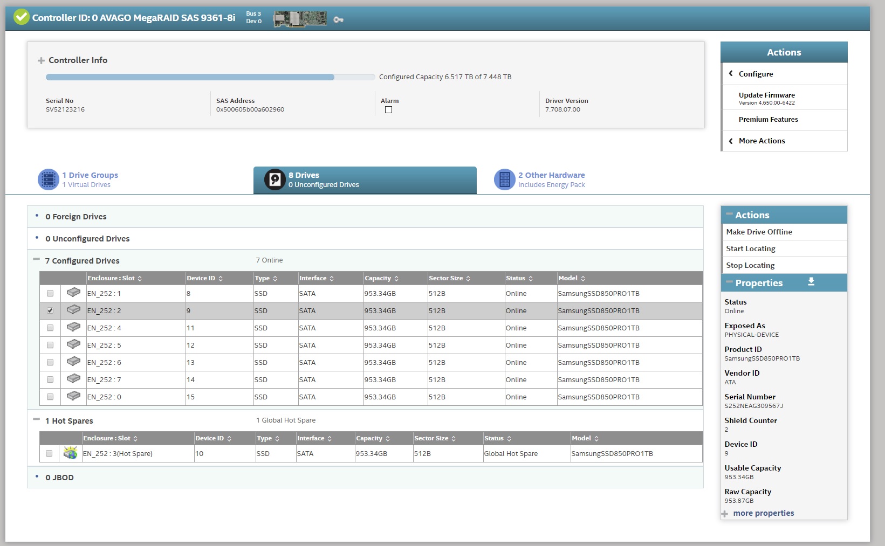Select the hot spare EN_252 : 3 checkbox
Image resolution: width=885 pixels, height=546 pixels.
49,453
